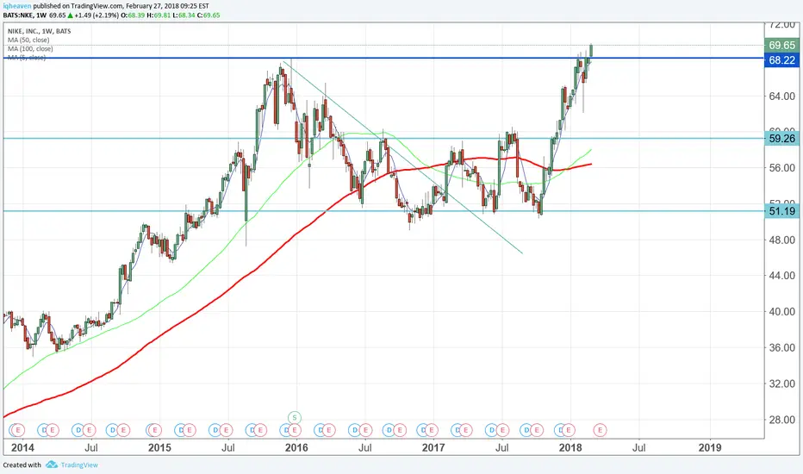This screenshot has height=474, width=803.
Task: Click the earnings E marker above the 2017 label
Action: 432,430
